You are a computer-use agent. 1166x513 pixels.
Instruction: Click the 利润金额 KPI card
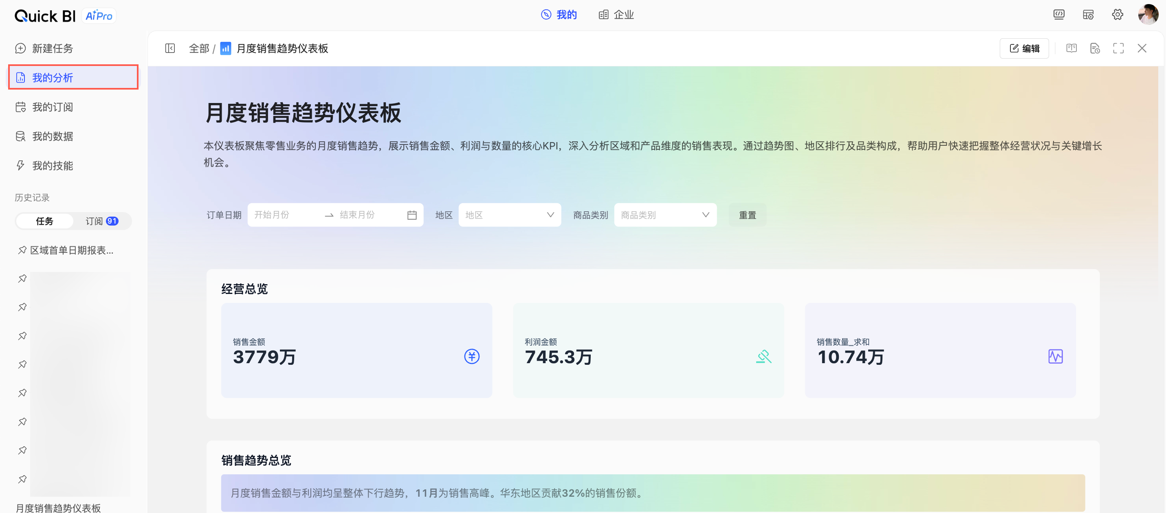pos(648,350)
